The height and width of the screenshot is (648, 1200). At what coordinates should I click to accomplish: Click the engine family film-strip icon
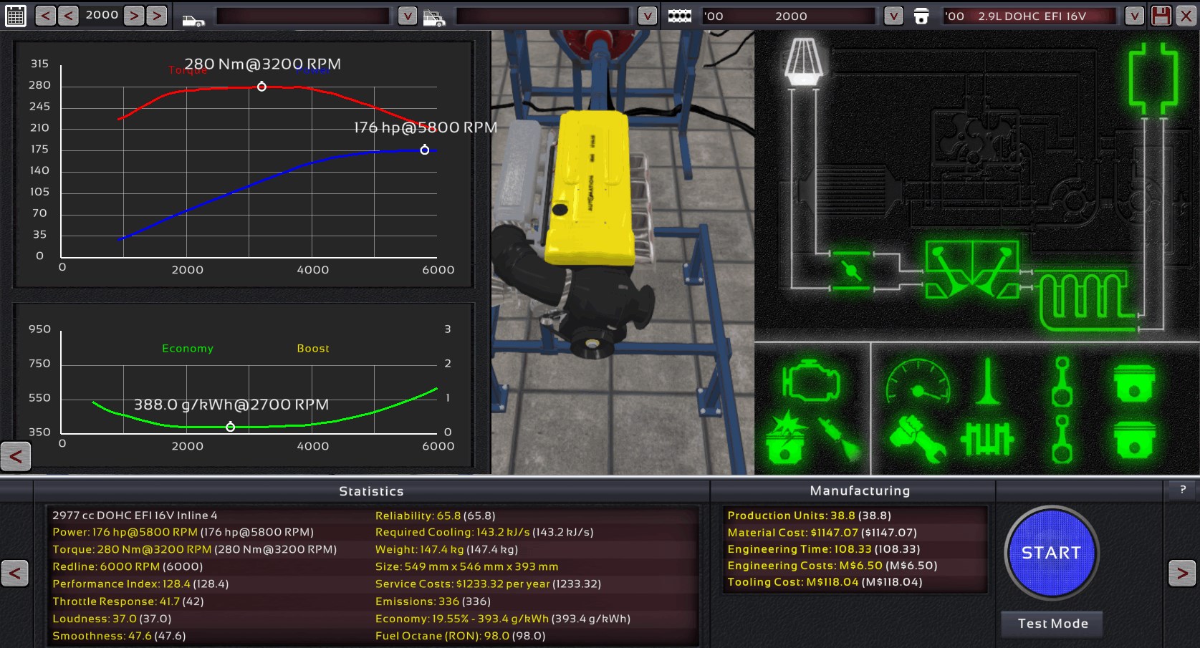[x=679, y=16]
